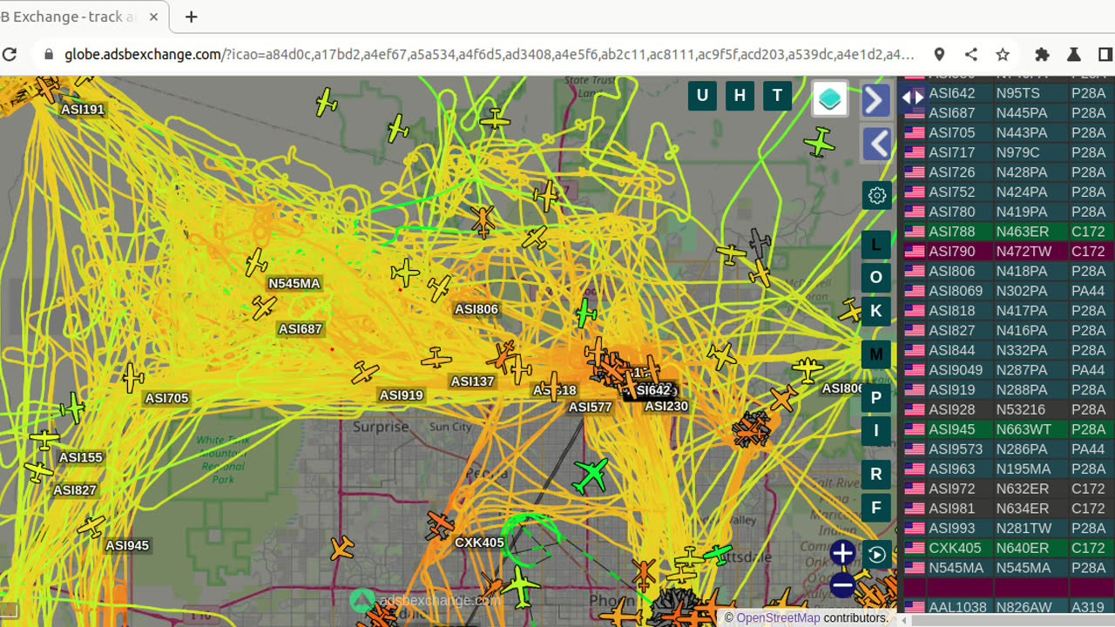Bookmark this page with star
1115x627 pixels.
(1003, 54)
